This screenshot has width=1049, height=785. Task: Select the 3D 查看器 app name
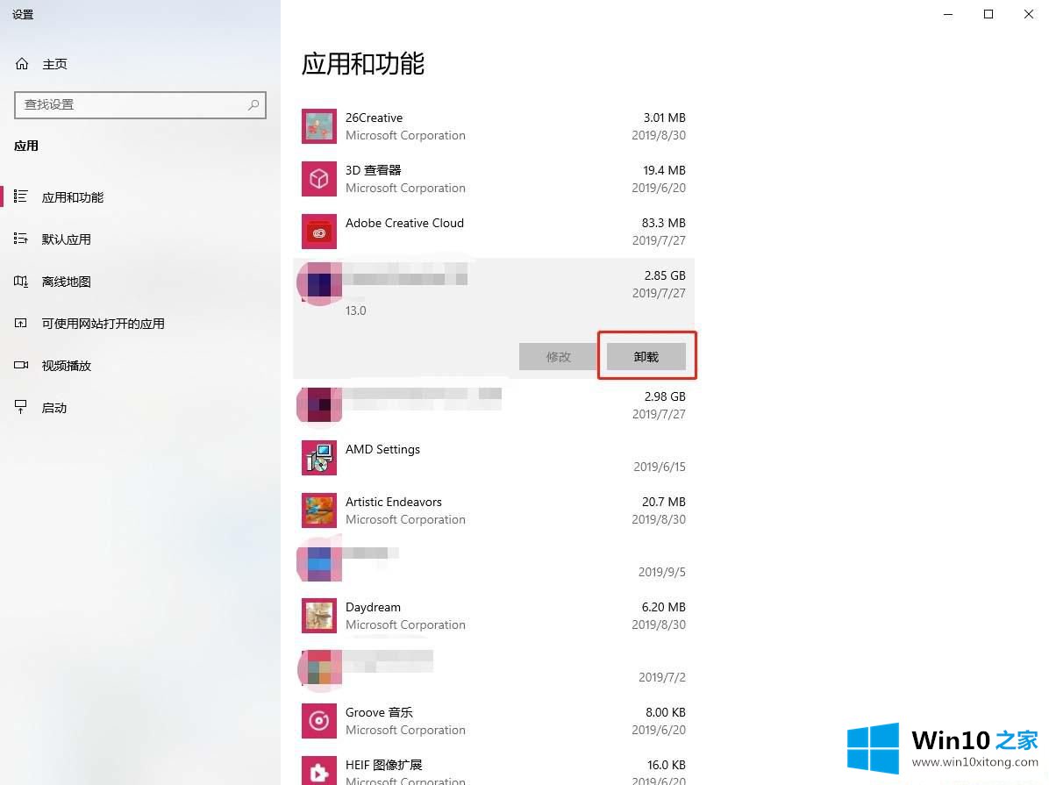(374, 171)
